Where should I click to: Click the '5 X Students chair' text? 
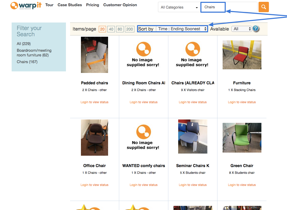click(x=193, y=173)
